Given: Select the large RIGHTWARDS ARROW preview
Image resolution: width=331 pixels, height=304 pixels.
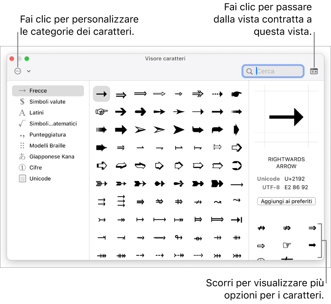Looking at the screenshot, I should tap(286, 117).
